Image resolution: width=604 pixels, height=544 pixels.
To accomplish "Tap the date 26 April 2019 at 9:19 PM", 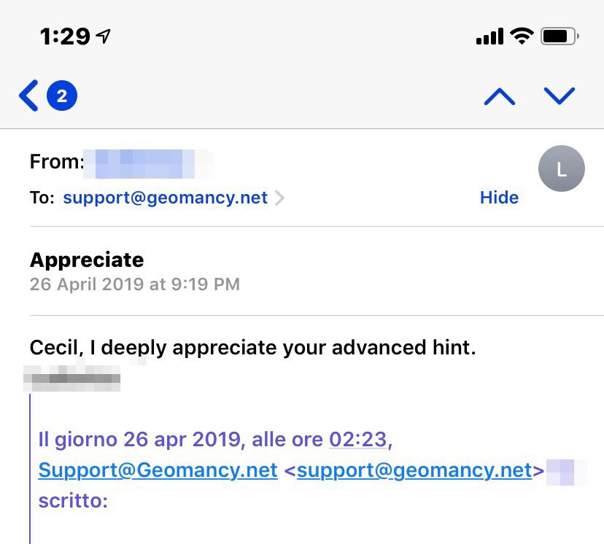I will point(134,284).
